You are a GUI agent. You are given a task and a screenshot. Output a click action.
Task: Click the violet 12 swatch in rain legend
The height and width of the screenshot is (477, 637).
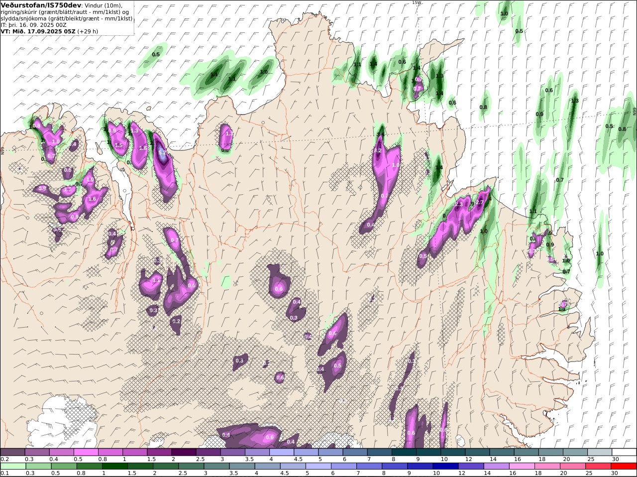point(471,466)
